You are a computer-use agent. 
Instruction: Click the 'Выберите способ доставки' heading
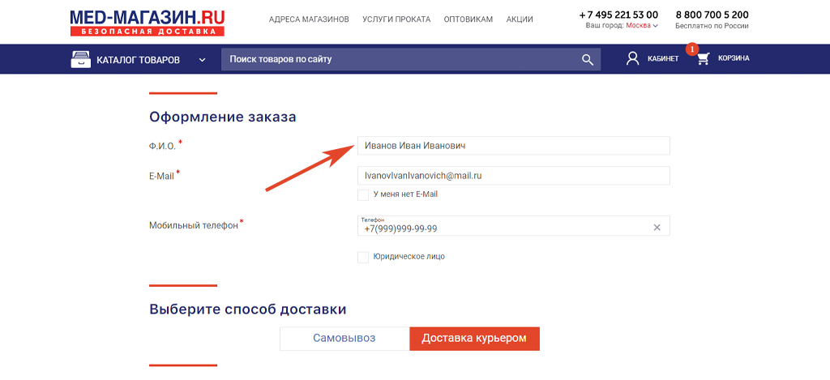pos(248,309)
